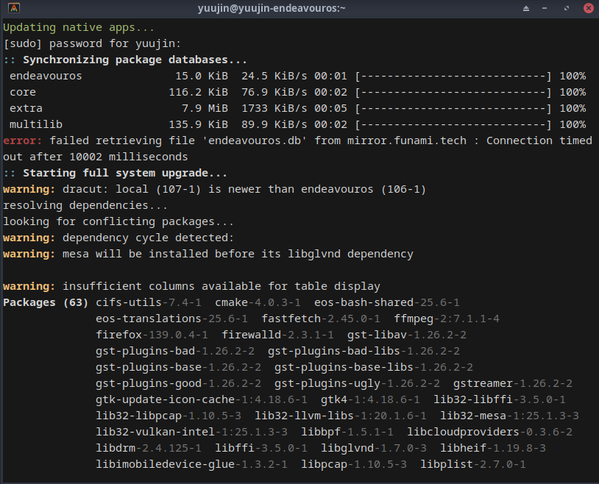Click package 'lib32-vulkan-intel-1:25.1.3-3'

[x=191, y=432]
